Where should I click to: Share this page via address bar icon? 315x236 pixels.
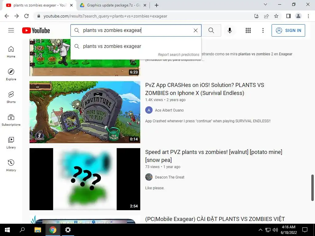pos(266,16)
